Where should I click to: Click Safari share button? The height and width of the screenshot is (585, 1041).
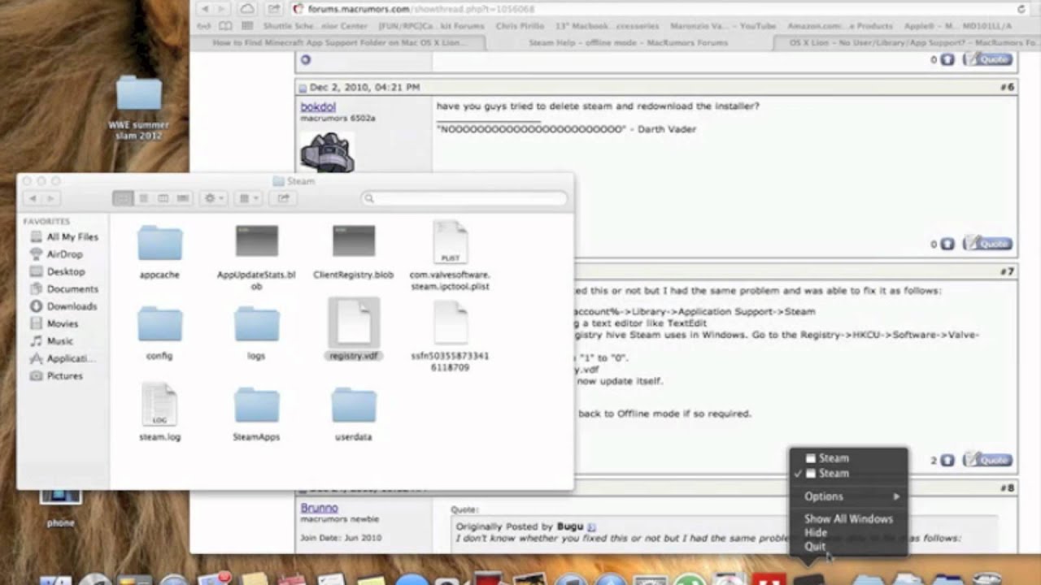tap(274, 9)
